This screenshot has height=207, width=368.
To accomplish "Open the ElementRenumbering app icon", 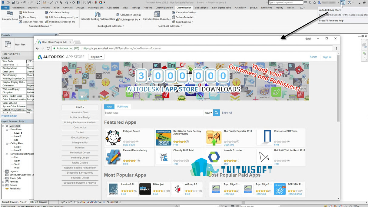I will click(113, 157).
